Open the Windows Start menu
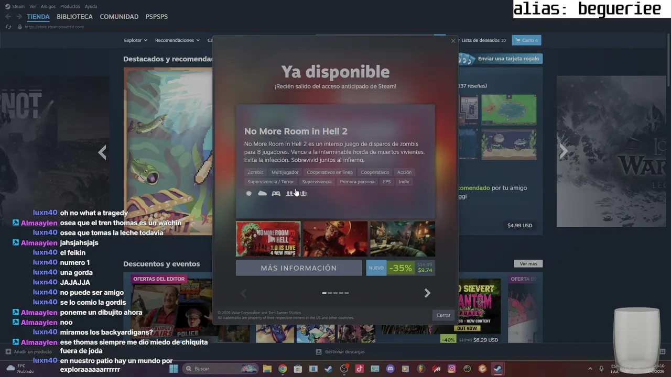 pos(174,369)
